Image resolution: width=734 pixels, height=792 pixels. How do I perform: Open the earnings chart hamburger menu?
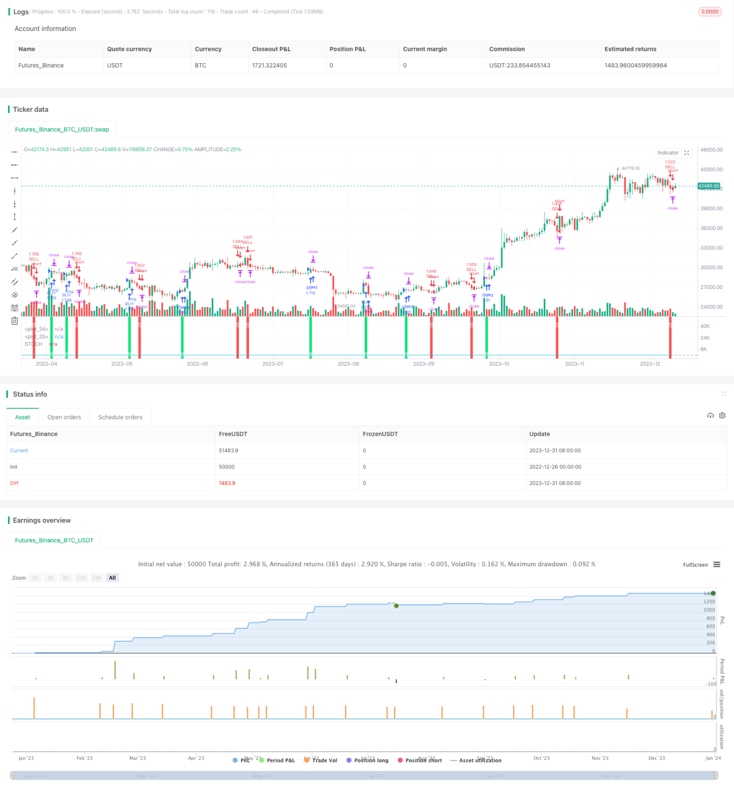(716, 565)
